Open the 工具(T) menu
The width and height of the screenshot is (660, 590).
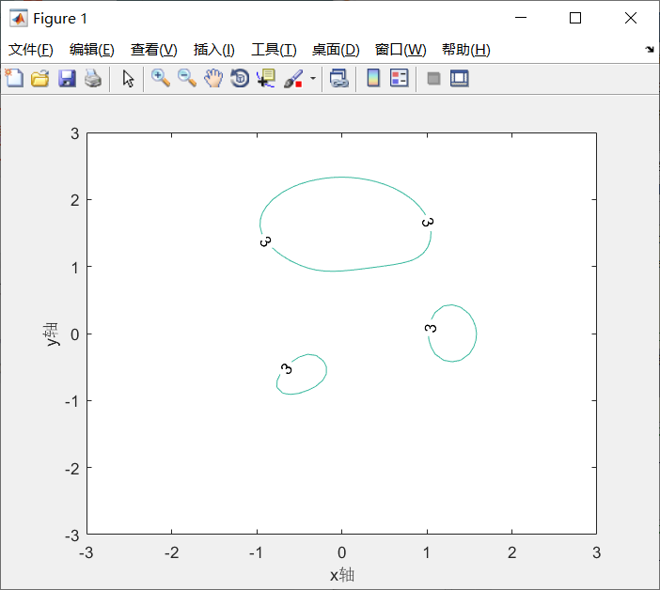(x=274, y=50)
